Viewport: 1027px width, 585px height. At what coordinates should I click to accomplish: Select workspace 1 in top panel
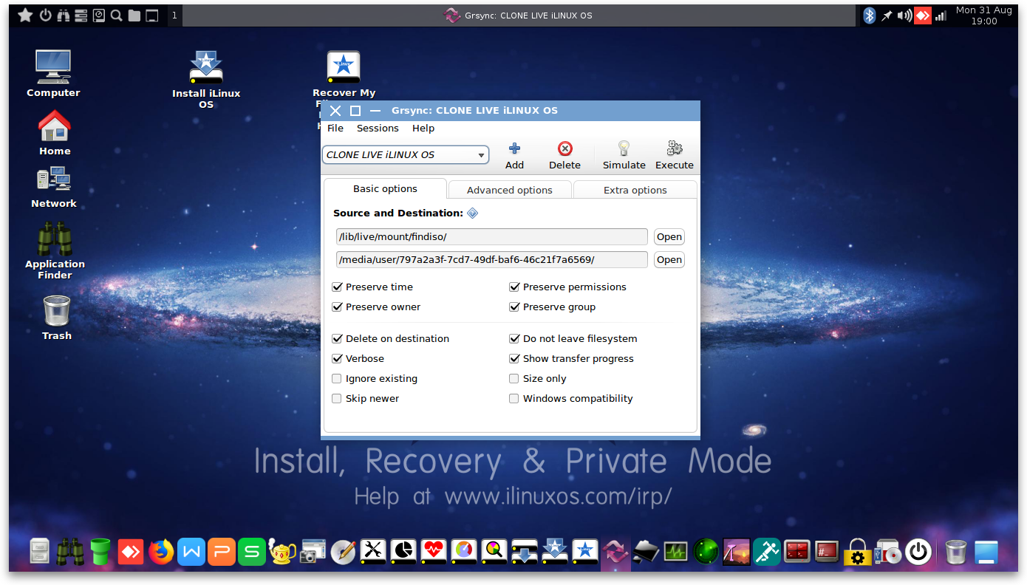174,16
